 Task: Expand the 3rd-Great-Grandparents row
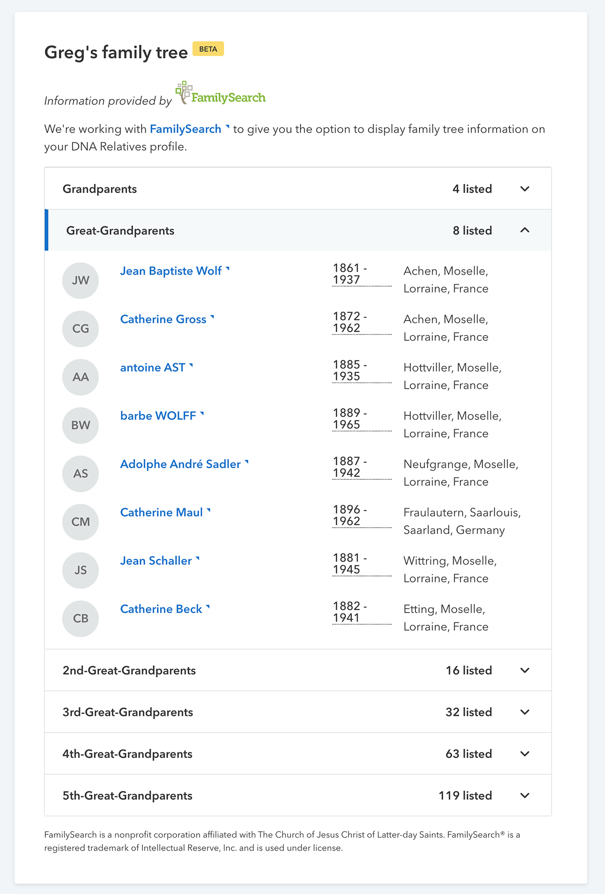[297, 712]
